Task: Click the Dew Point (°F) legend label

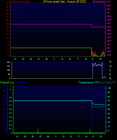Action: (107, 82)
